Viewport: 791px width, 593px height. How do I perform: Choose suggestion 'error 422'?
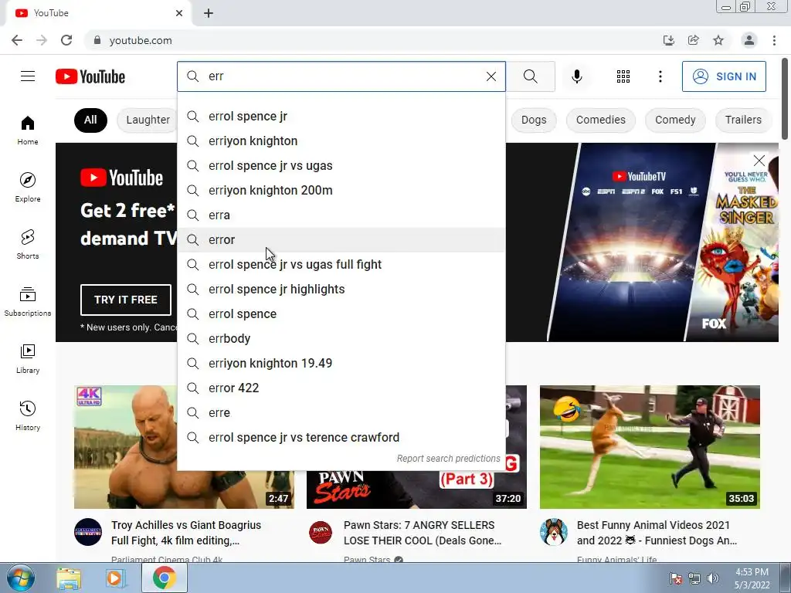pos(341,388)
